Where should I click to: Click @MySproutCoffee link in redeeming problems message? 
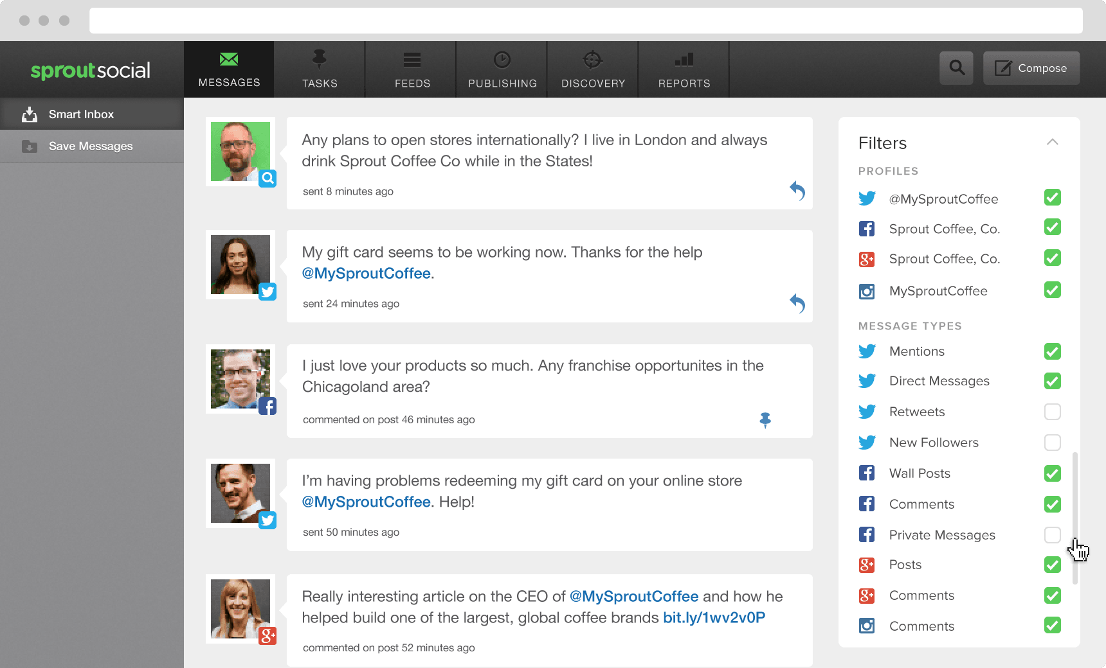(367, 502)
